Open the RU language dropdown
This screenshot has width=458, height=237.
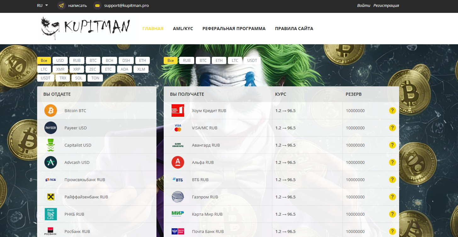pos(42,5)
